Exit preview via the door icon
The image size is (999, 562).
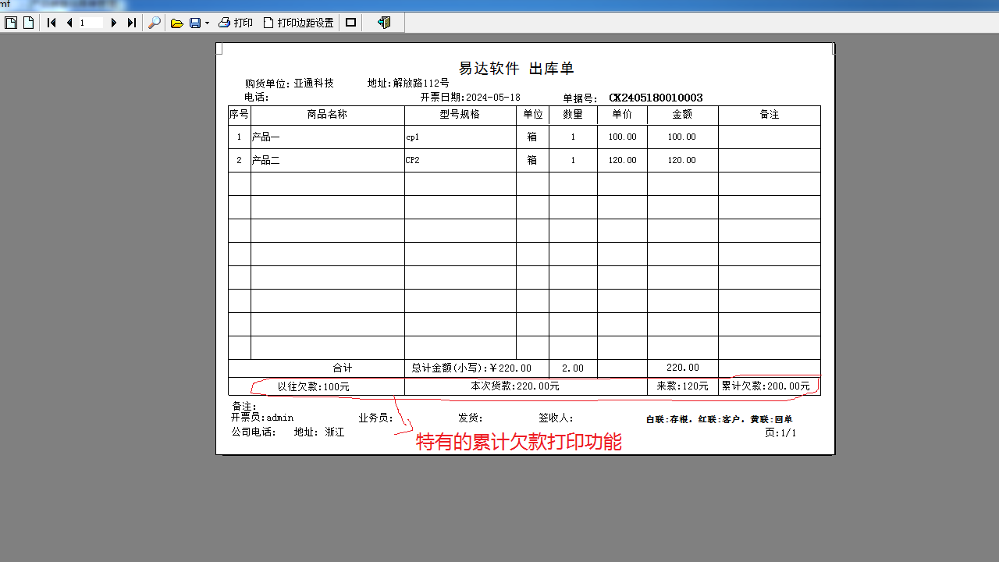pos(383,23)
